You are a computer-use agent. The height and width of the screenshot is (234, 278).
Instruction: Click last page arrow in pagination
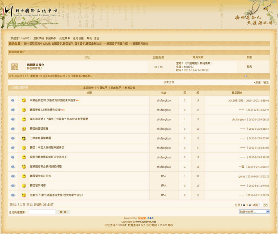tap(251, 205)
